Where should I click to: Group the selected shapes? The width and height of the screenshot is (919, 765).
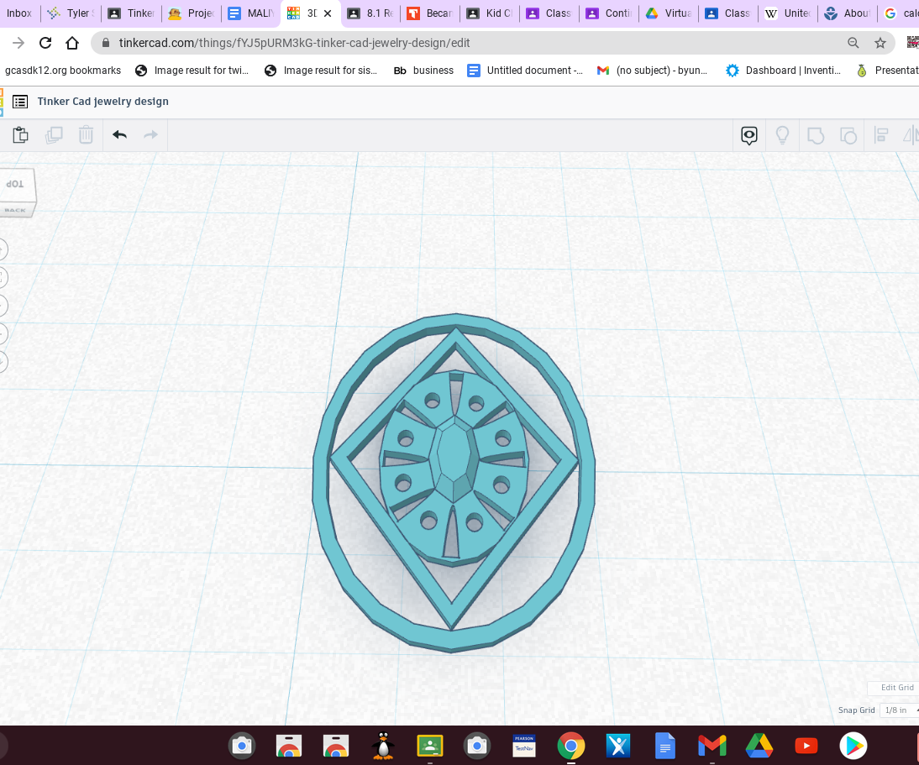(816, 135)
